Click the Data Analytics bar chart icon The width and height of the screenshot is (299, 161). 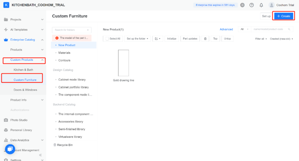(6, 140)
